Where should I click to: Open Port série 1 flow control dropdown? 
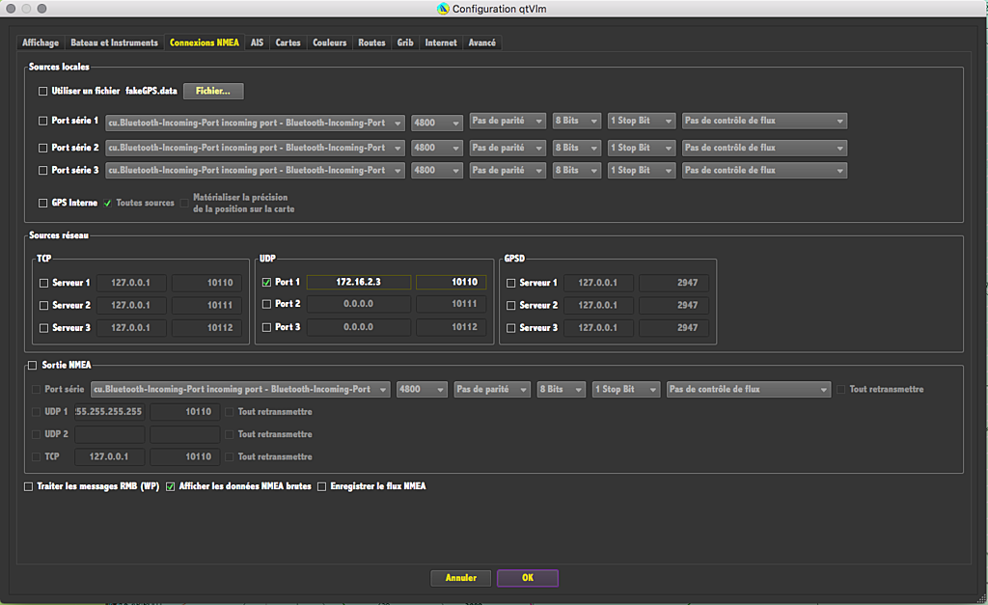point(764,121)
